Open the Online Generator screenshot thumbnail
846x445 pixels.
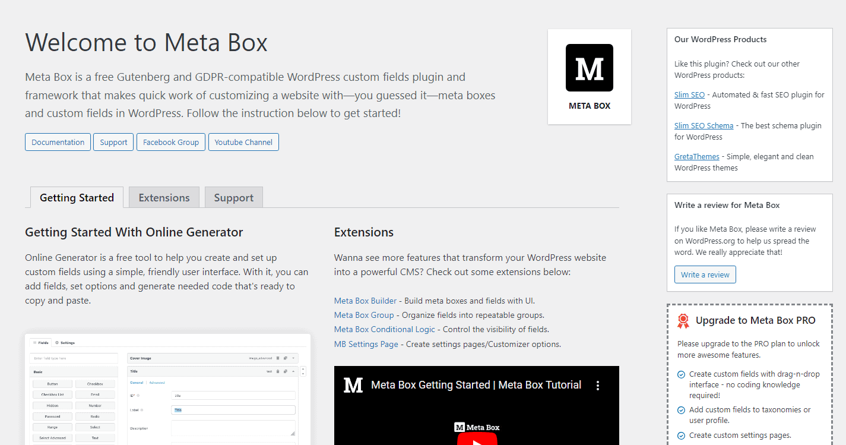168,389
